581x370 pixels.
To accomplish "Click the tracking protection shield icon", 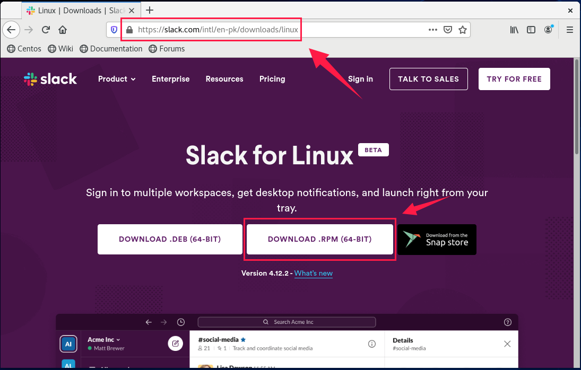I will (114, 30).
